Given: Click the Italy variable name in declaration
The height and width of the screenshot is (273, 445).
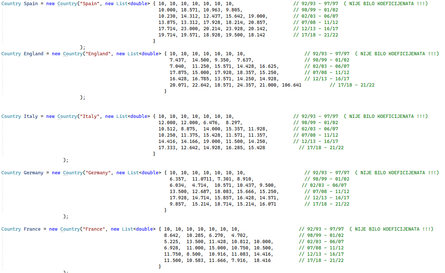Looking at the screenshot, I should pyautogui.click(x=31, y=116).
